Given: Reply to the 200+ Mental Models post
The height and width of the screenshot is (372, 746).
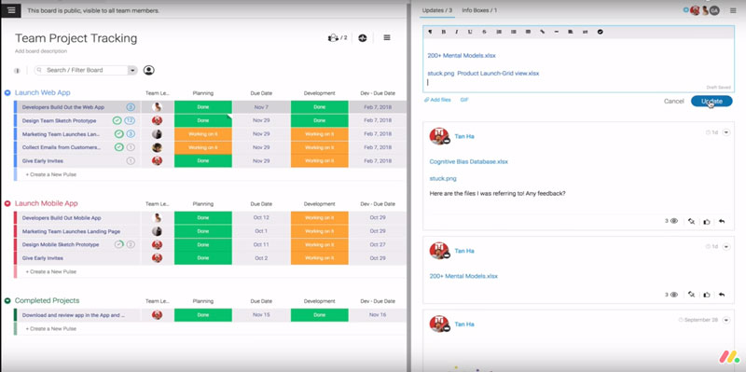Looking at the screenshot, I should coord(722,295).
